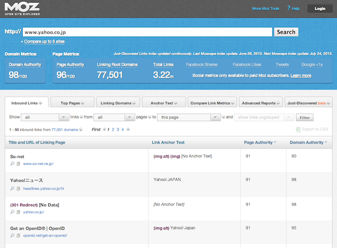
Task: Click the Filter button
Action: (x=305, y=117)
